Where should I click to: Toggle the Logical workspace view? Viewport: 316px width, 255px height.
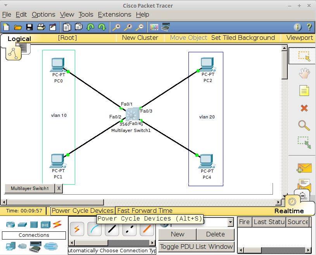pos(19,39)
